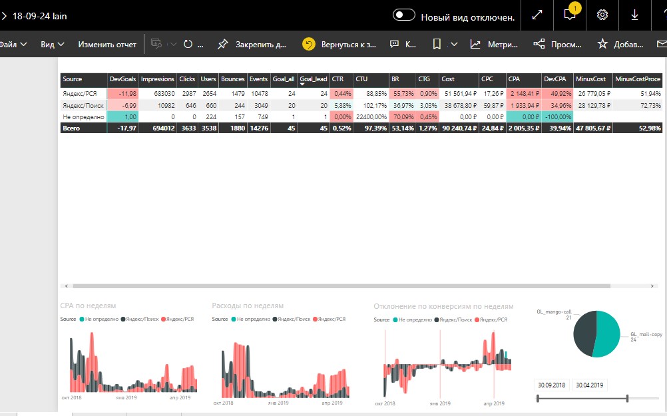The image size is (667, 416).
Task: Click the star 'Добавить' favorites icon
Action: (x=602, y=43)
